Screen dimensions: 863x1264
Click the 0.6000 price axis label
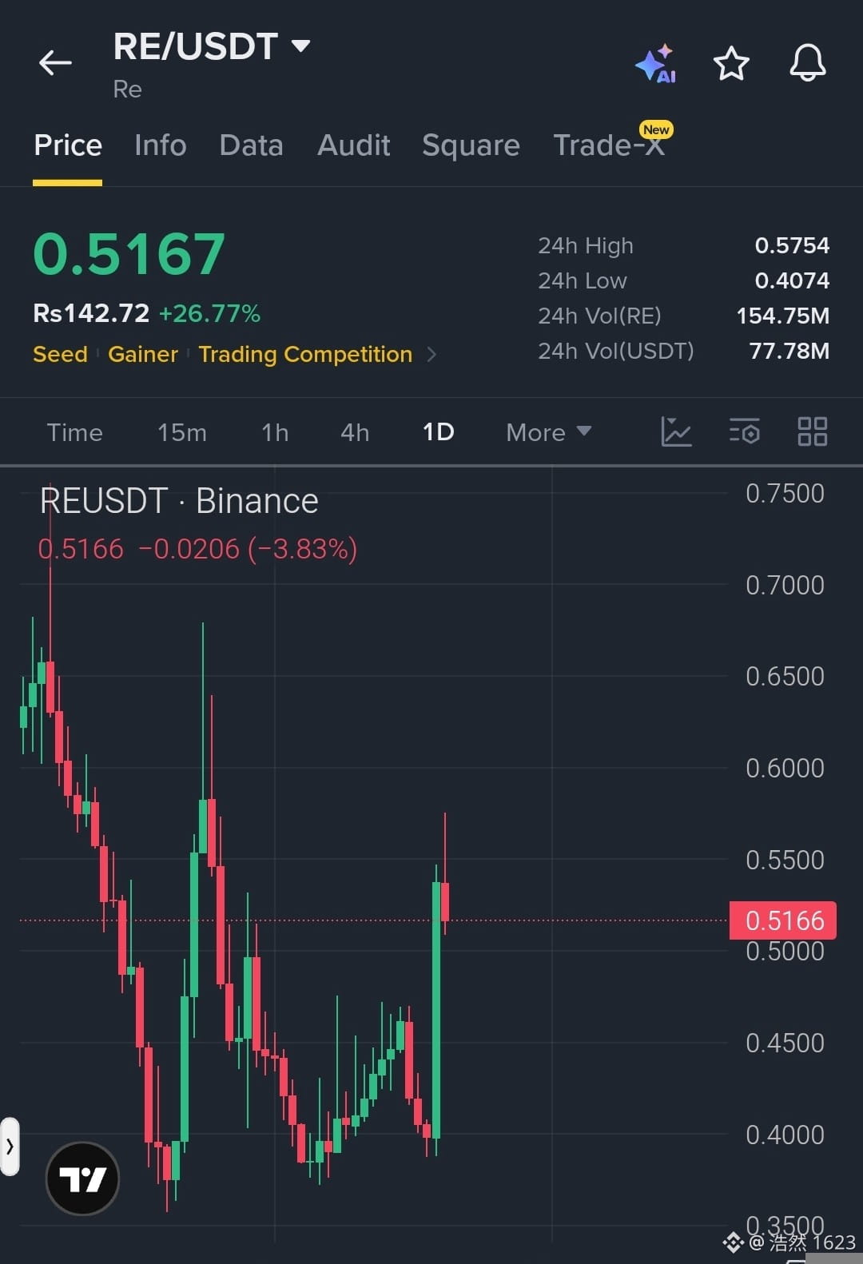coord(785,768)
